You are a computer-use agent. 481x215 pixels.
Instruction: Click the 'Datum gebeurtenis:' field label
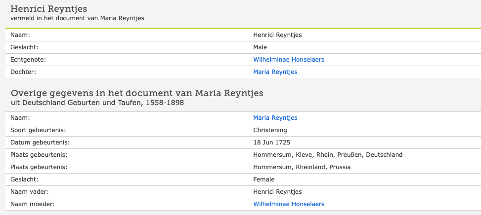click(40, 143)
